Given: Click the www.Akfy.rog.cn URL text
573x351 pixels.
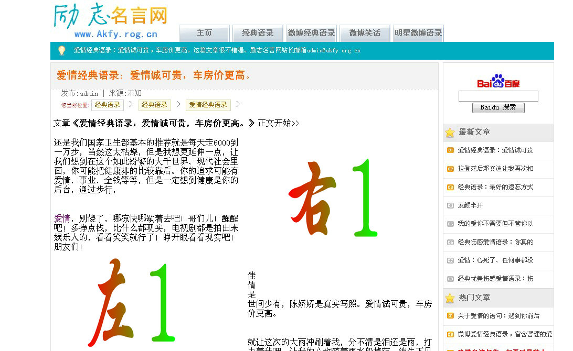Looking at the screenshot, I should click(116, 34).
